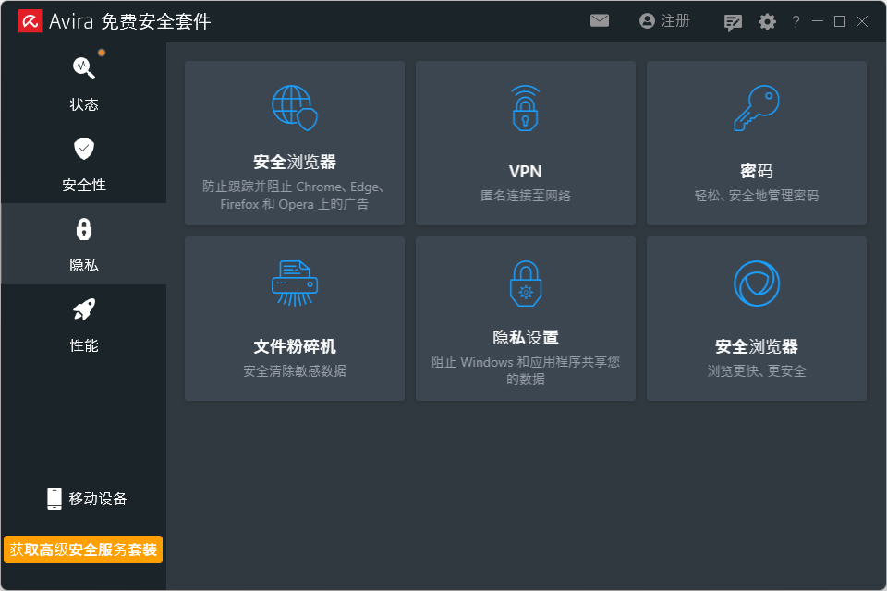
Task: Click the padlock gear icon for 隐私设置
Action: pyautogui.click(x=526, y=283)
